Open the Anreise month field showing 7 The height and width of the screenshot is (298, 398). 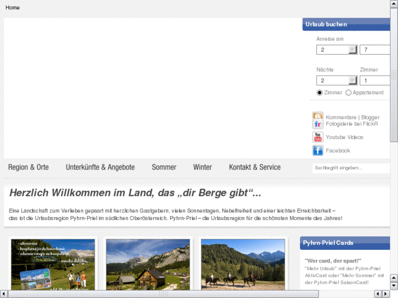click(374, 50)
